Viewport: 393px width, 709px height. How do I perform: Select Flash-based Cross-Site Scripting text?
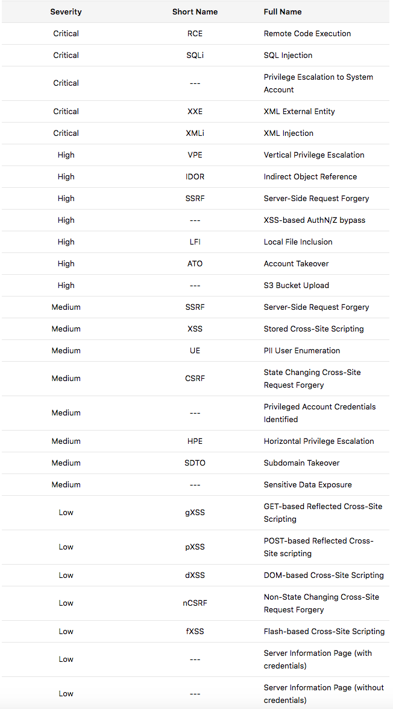point(324,631)
